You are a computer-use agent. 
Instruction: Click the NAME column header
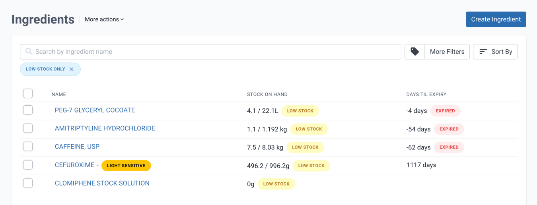59,95
